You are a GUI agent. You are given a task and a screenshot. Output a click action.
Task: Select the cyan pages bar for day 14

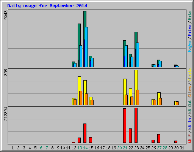pyautogui.click(x=86, y=47)
